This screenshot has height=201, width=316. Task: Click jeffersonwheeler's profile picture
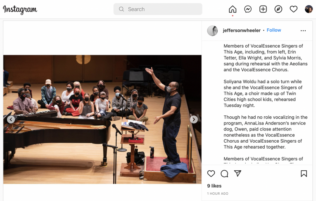point(213,31)
